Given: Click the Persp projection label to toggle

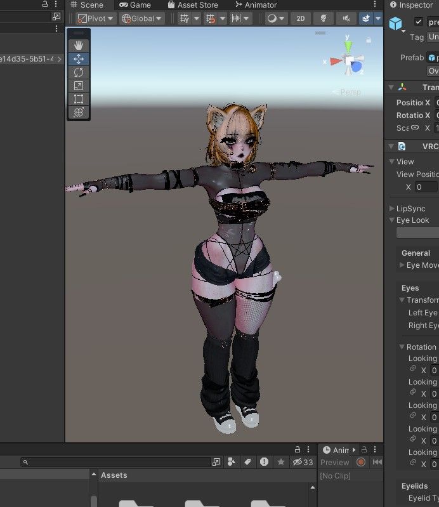Looking at the screenshot, I should tap(350, 92).
